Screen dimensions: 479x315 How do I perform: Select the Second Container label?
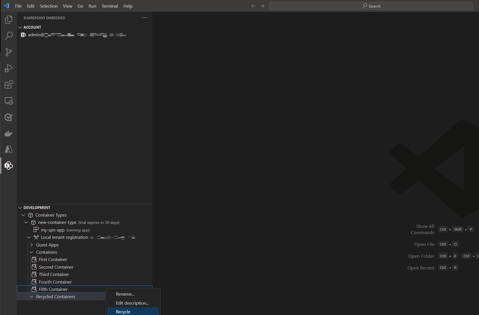(x=56, y=267)
